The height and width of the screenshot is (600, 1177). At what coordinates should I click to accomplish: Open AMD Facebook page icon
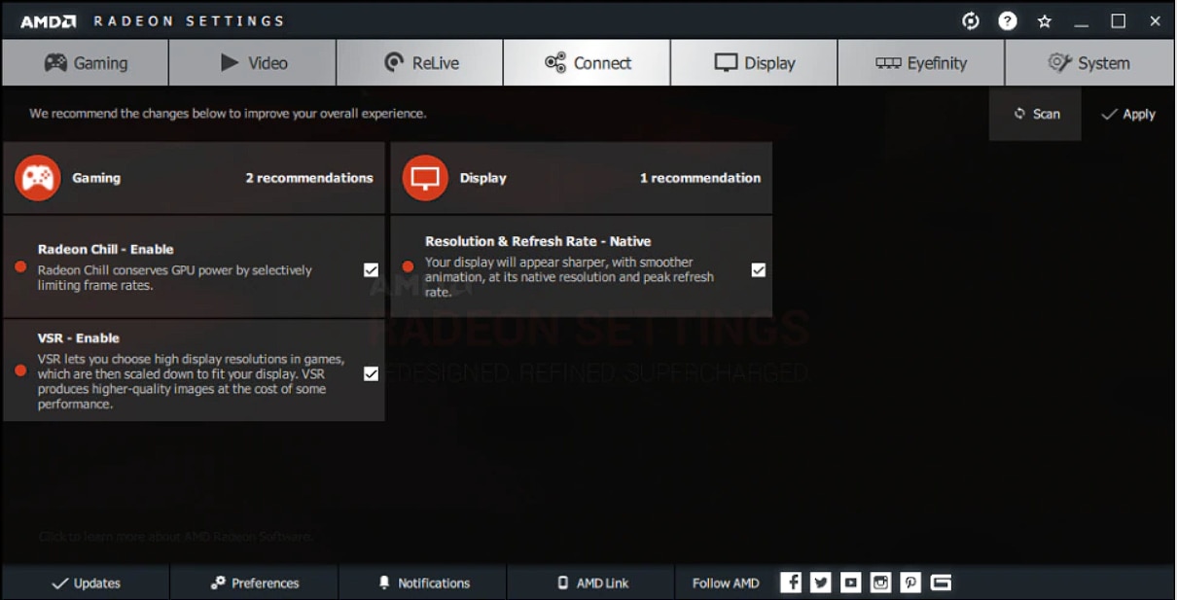(792, 582)
